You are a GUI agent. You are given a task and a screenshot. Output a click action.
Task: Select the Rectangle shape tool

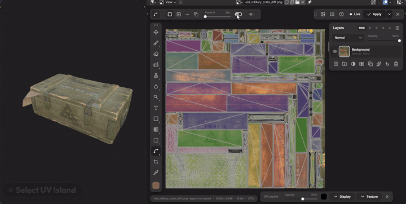[x=156, y=118]
